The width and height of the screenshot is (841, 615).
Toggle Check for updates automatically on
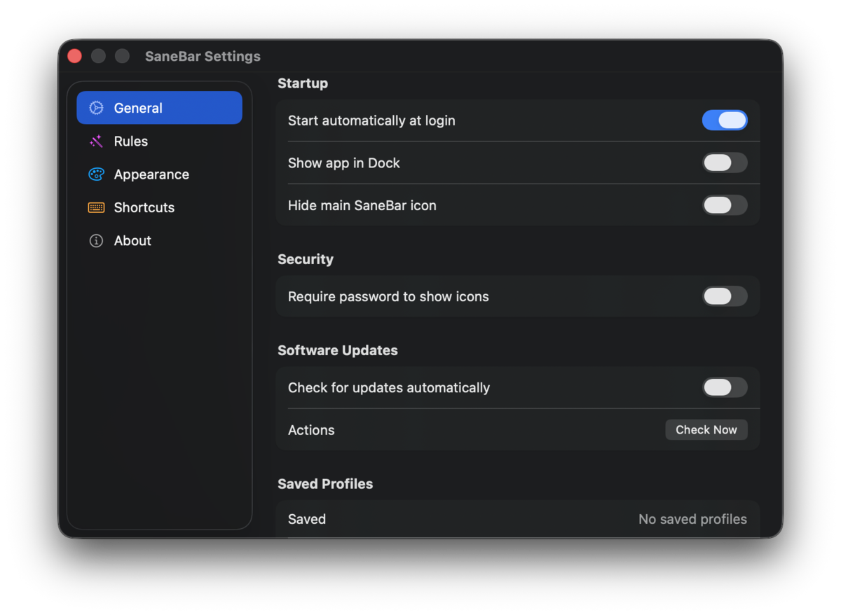point(725,387)
